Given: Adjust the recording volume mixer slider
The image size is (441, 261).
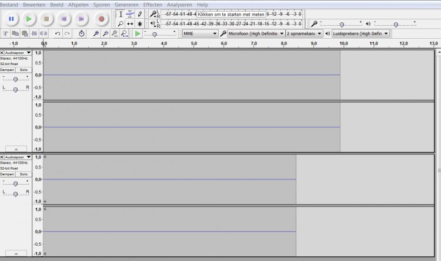Looking at the screenshot, I should click(341, 24).
